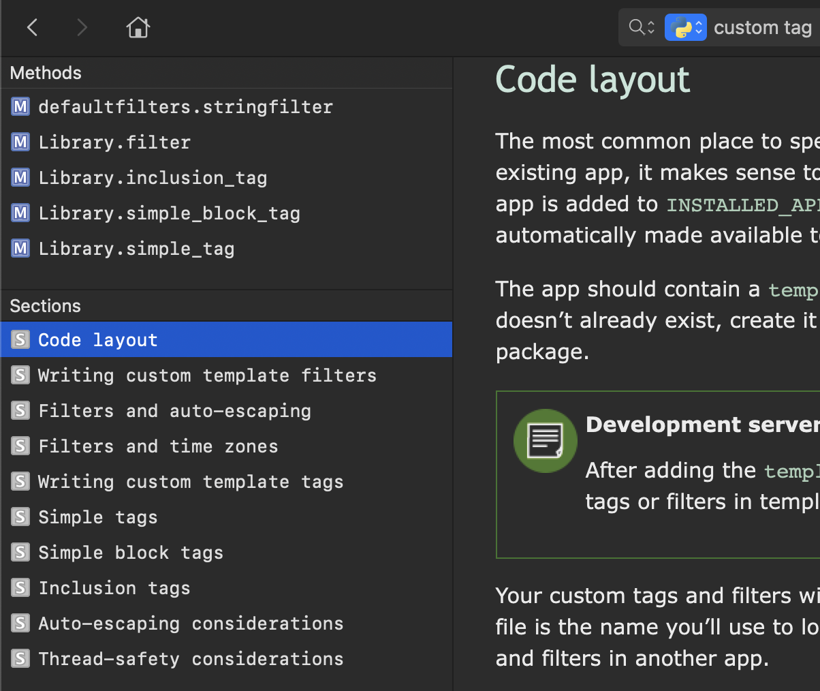The width and height of the screenshot is (820, 691).
Task: Navigate to Simple block tags section
Action: point(131,553)
